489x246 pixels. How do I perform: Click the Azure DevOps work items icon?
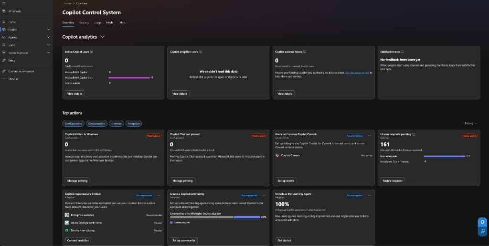tap(67, 223)
